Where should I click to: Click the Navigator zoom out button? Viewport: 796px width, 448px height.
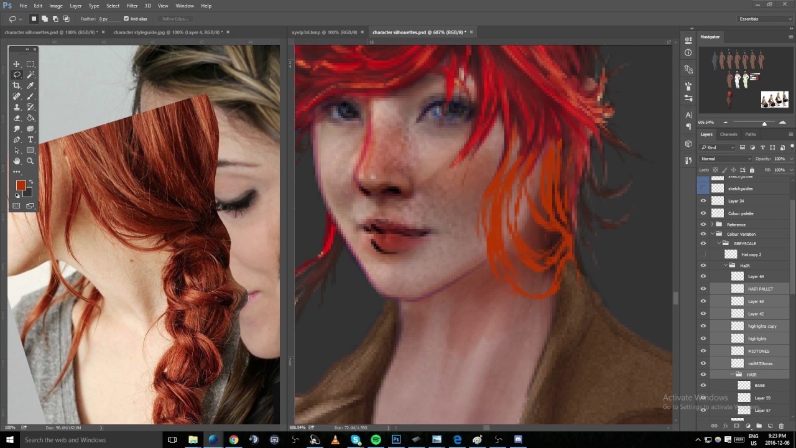pos(725,123)
